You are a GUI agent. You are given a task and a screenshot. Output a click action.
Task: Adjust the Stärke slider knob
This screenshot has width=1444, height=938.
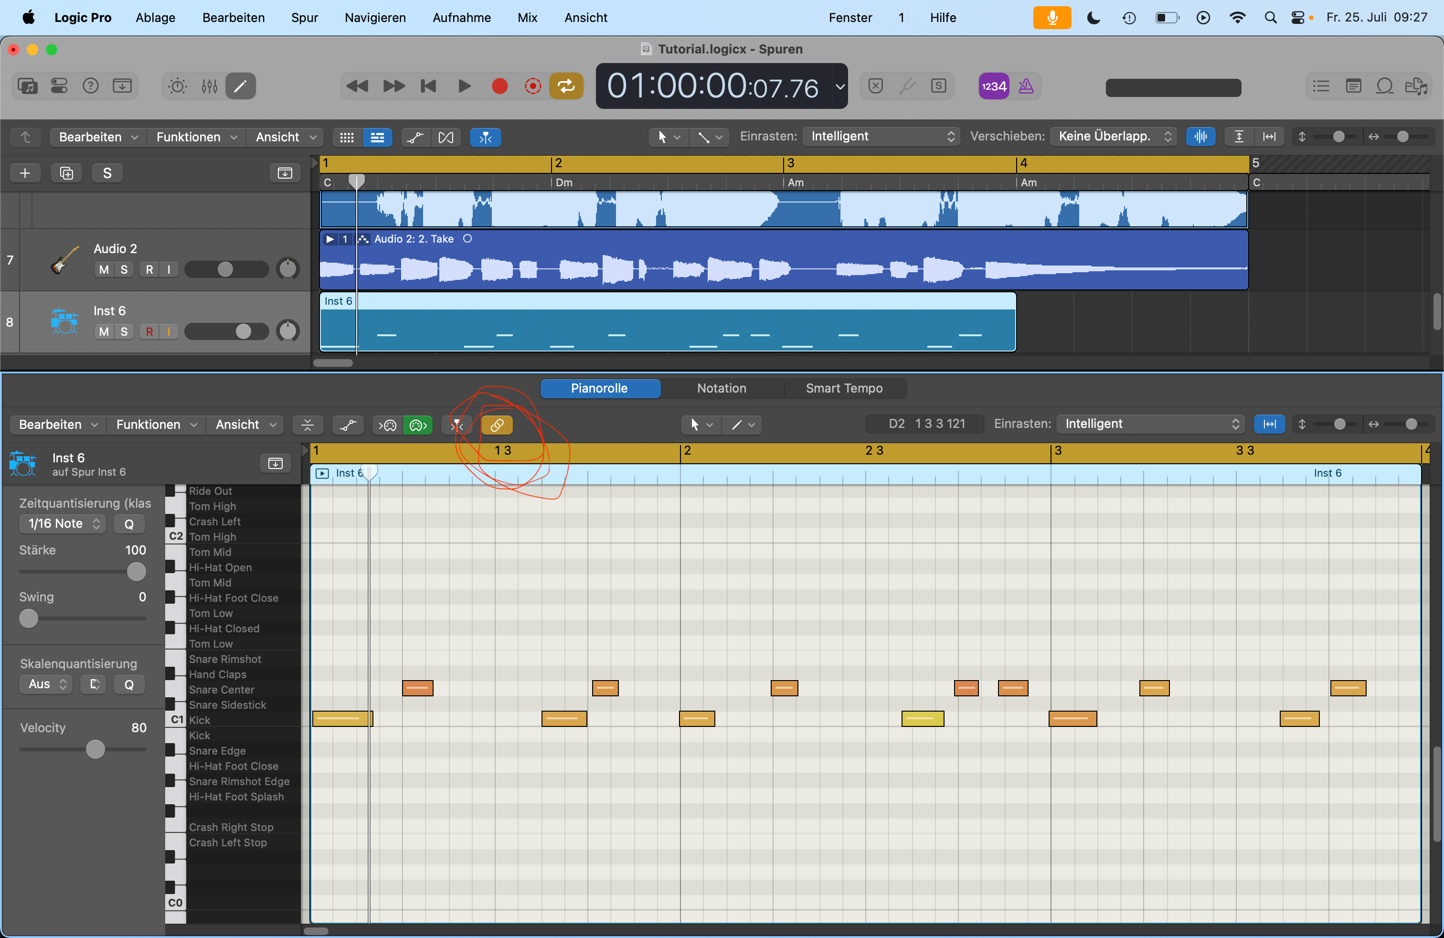[x=137, y=572]
